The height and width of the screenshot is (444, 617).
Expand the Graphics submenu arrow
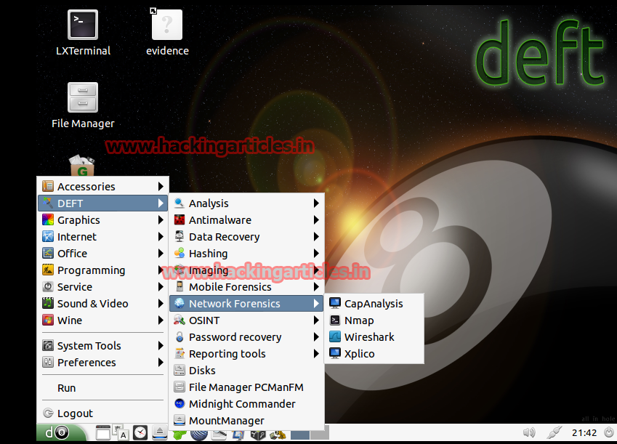click(x=161, y=220)
